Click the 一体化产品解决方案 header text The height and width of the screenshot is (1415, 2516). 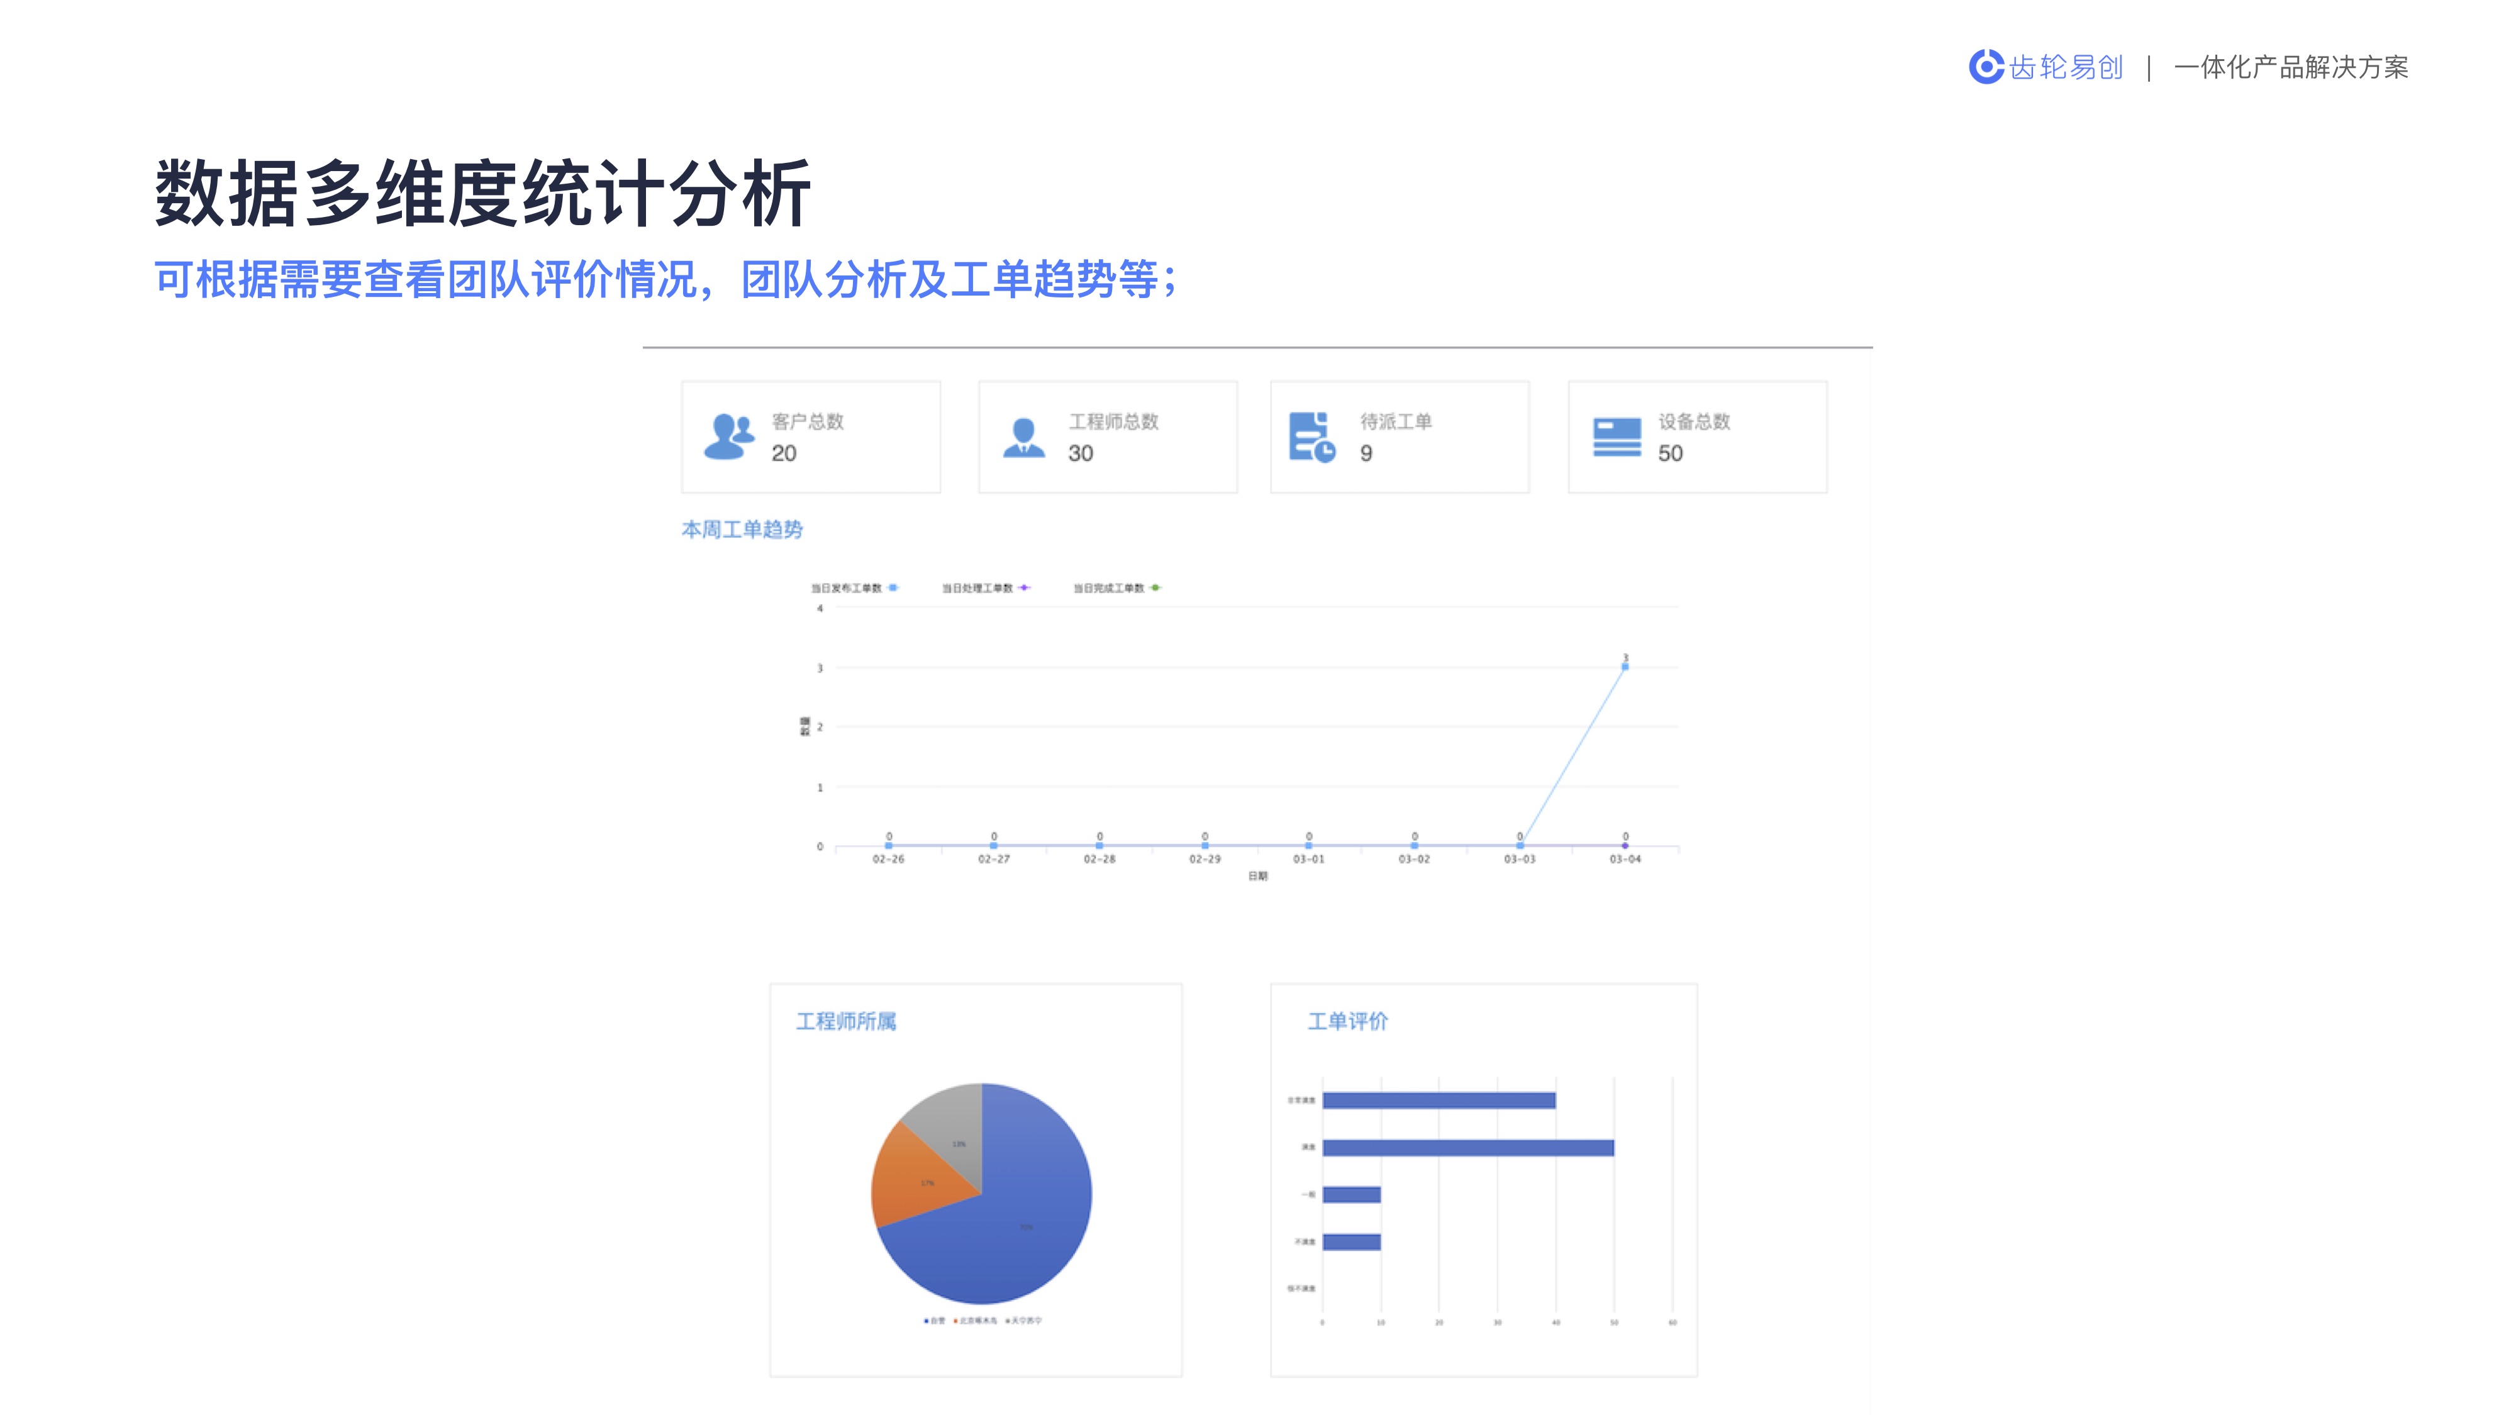point(2291,67)
